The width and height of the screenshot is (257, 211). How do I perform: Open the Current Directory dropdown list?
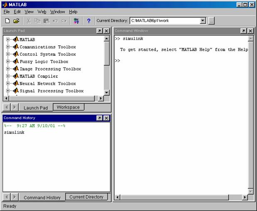click(203, 21)
